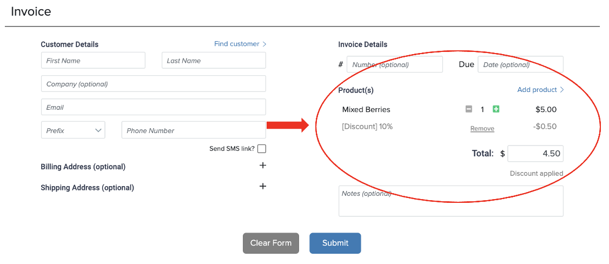Decrease Mixed Berries quantity with minus icon

tap(469, 109)
